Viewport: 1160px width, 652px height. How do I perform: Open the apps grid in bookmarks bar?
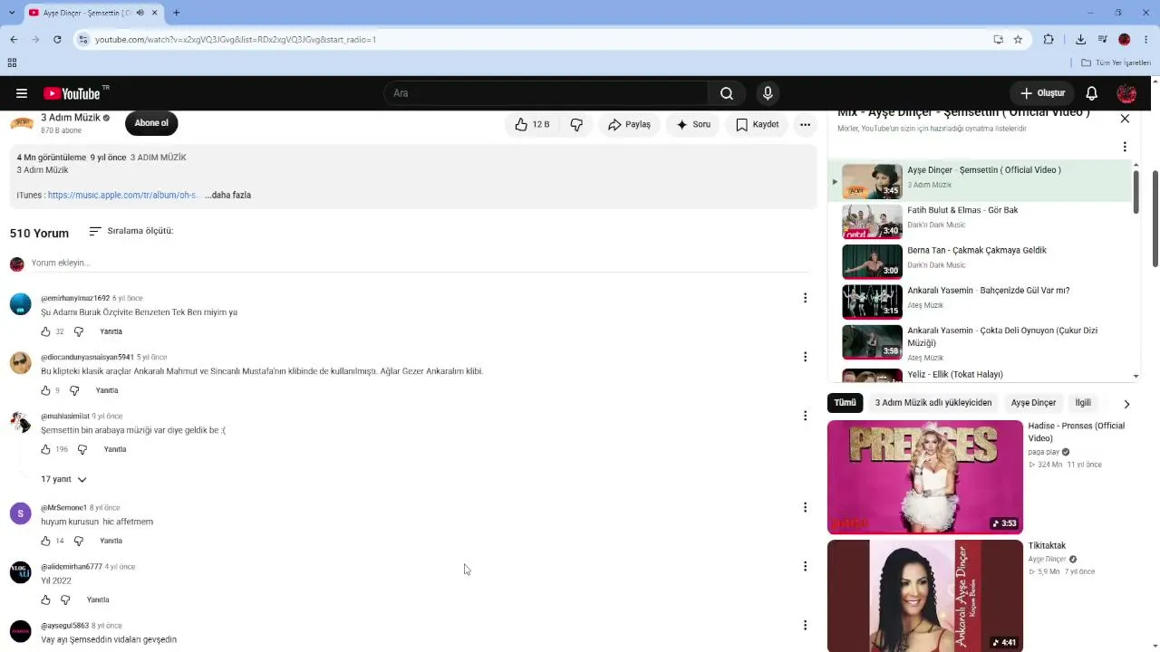coord(12,62)
